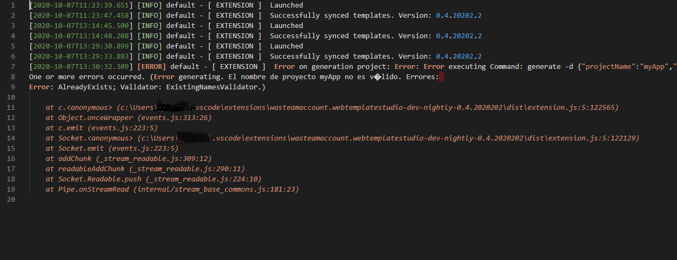Click "Successfully synced templates." on line 2
The width and height of the screenshot is (677, 260).
(332, 16)
